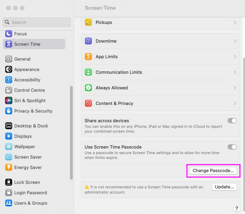Click the Focus moon icon in sidebar
Viewport: 245px width, 214px height.
pyautogui.click(x=9, y=33)
